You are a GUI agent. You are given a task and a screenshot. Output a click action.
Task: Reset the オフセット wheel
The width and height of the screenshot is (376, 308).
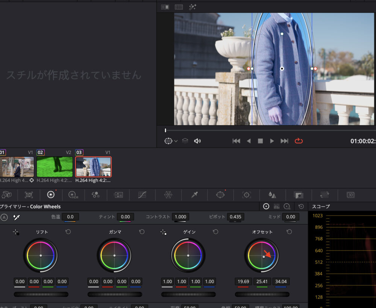coord(289,232)
